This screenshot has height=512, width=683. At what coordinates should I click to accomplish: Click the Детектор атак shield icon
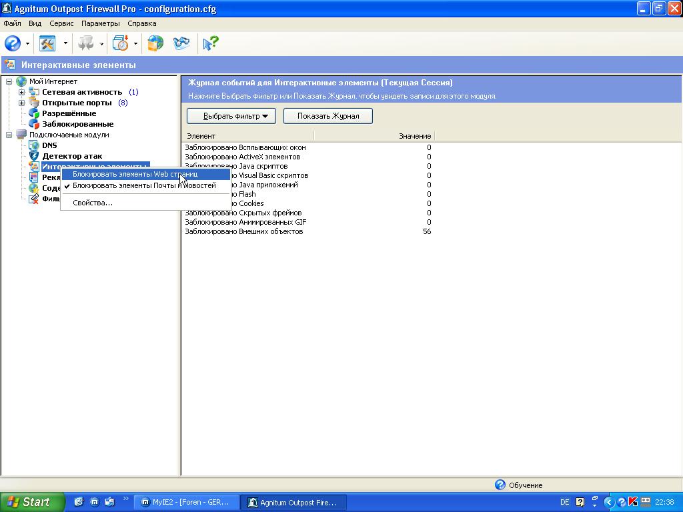pyautogui.click(x=34, y=156)
